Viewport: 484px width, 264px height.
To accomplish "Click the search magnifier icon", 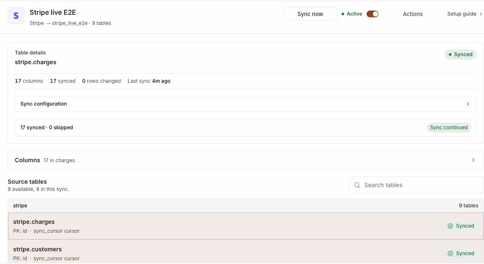I will [357, 185].
